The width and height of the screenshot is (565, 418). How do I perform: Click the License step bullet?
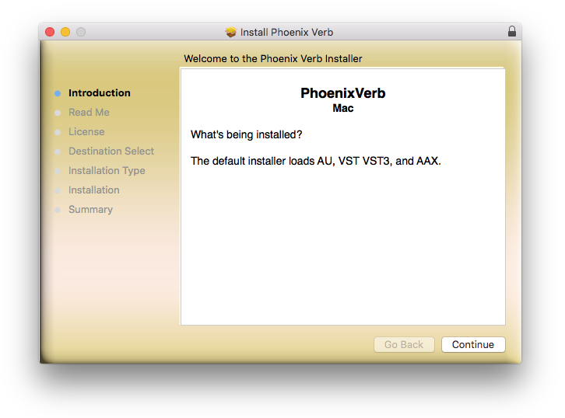coord(58,132)
